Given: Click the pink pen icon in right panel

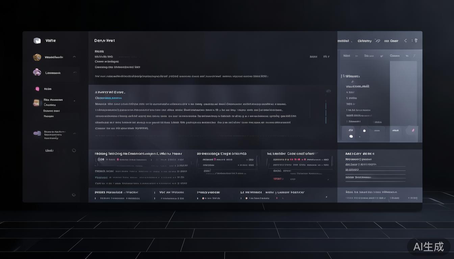Looking at the screenshot, I should 412,130.
